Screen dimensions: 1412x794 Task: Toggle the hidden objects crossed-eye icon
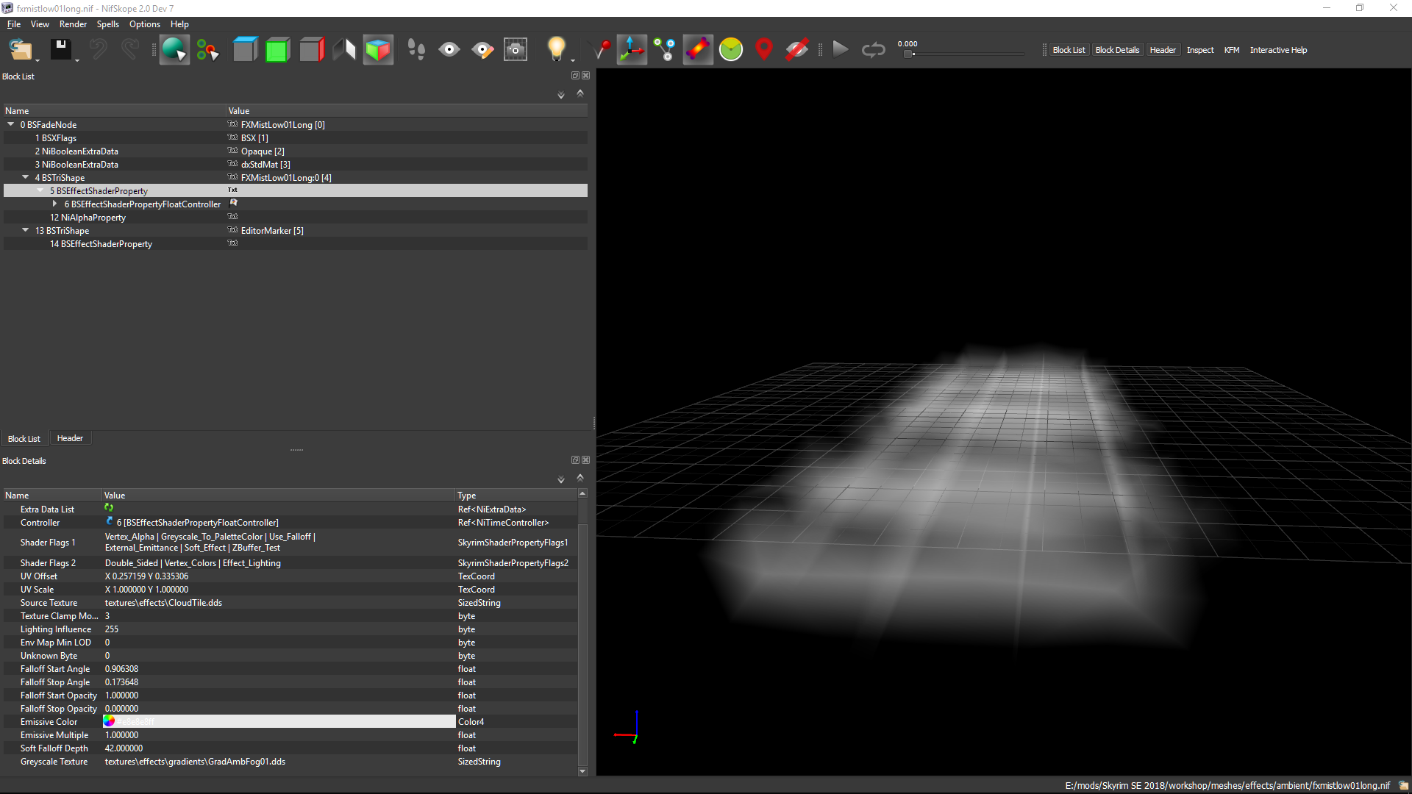point(797,50)
